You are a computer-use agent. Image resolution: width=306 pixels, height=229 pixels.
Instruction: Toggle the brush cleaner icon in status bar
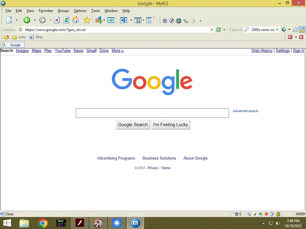[255, 214]
